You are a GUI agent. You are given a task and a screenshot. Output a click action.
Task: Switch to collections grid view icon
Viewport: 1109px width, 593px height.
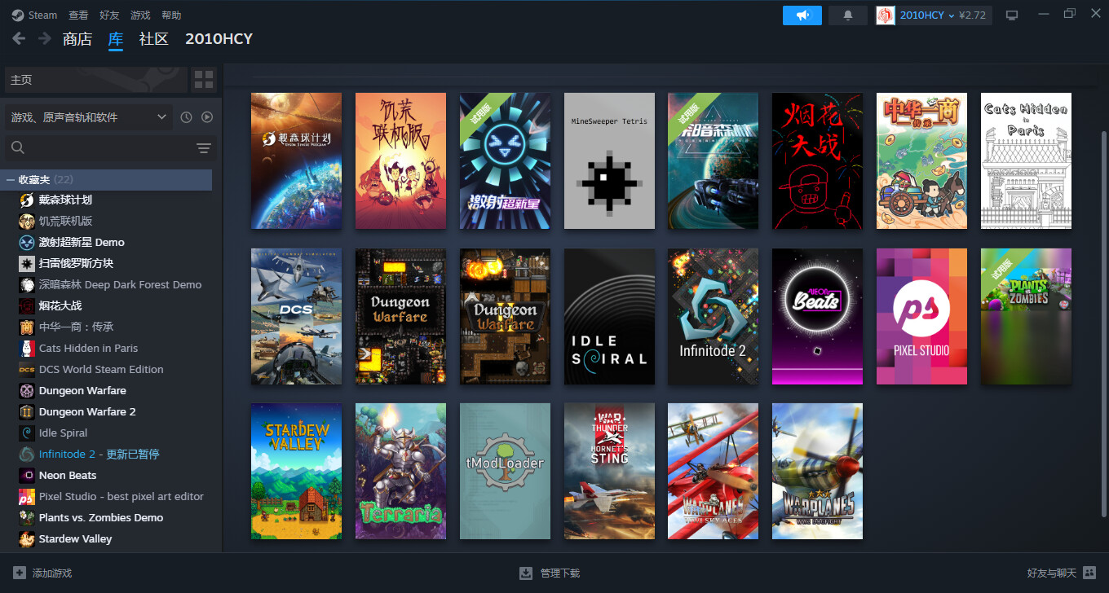pyautogui.click(x=204, y=80)
